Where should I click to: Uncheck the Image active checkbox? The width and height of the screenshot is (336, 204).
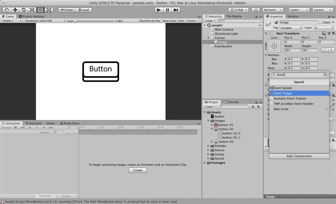[x=276, y=22]
